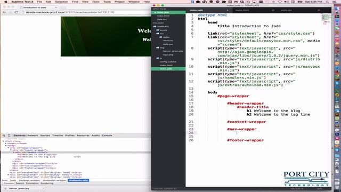Click div#header-wrapper in DevTools breadcrumb

[54, 180]
